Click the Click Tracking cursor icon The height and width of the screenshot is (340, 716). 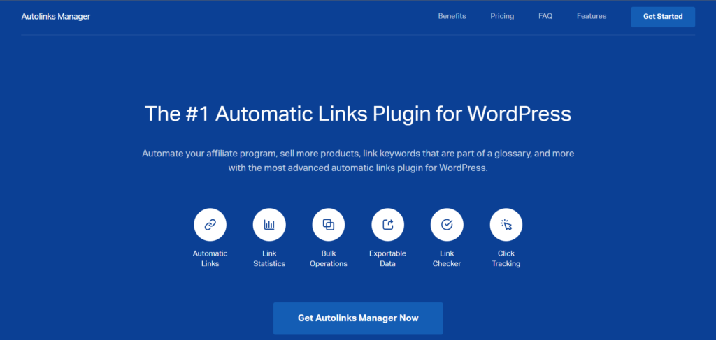click(506, 225)
